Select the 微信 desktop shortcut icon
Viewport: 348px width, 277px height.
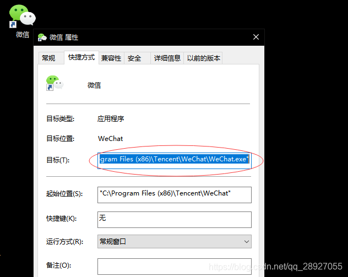coord(22,16)
